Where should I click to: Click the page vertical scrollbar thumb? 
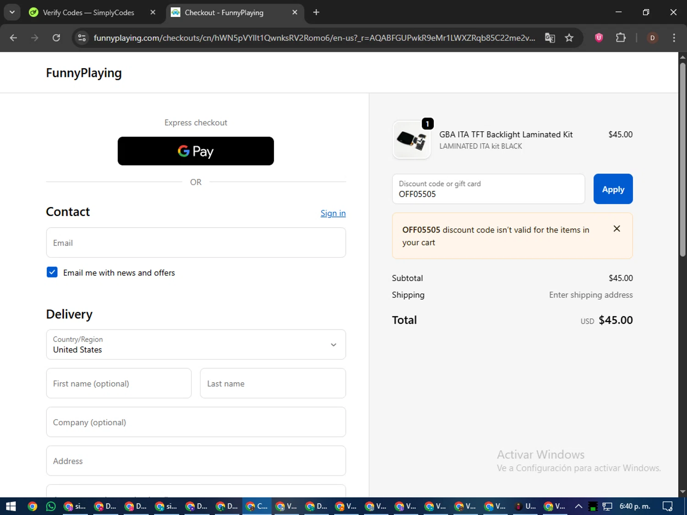[682, 159]
